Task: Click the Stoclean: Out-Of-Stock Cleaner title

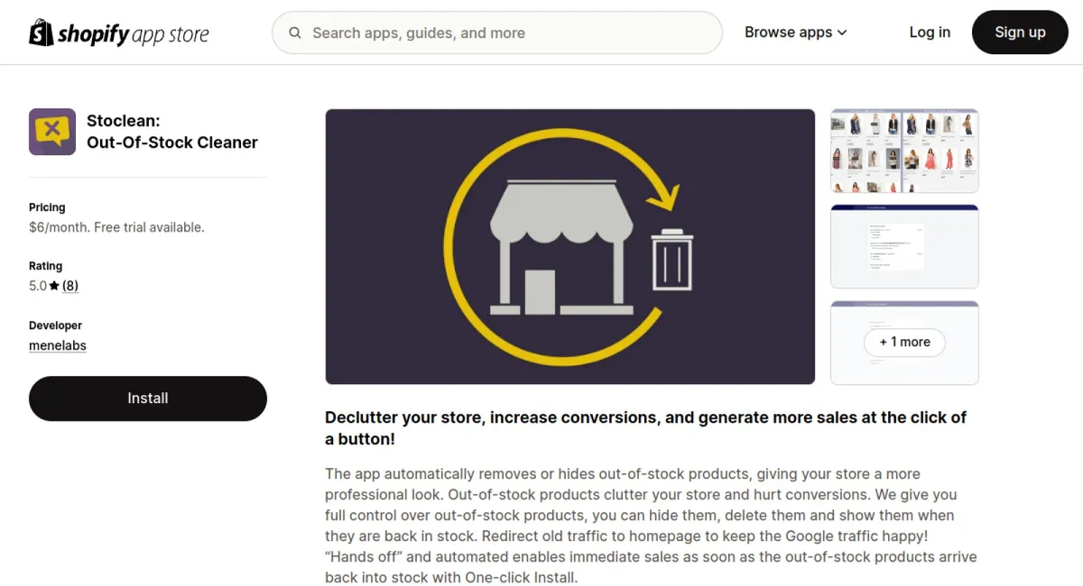Action: coord(172,132)
